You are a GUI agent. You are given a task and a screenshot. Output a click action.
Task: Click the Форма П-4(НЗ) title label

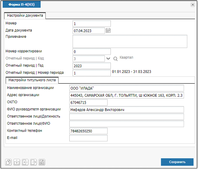22,4
